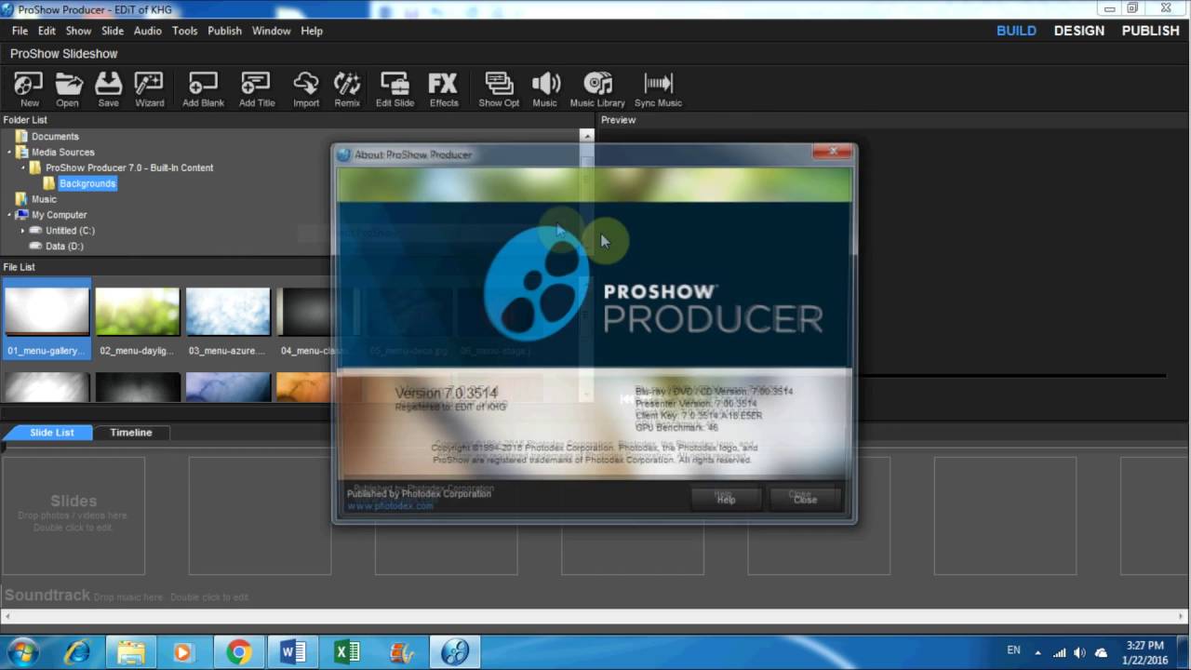Viewport: 1191px width, 670px height.
Task: Collapse the Media Sources tree node
Action: [9, 152]
